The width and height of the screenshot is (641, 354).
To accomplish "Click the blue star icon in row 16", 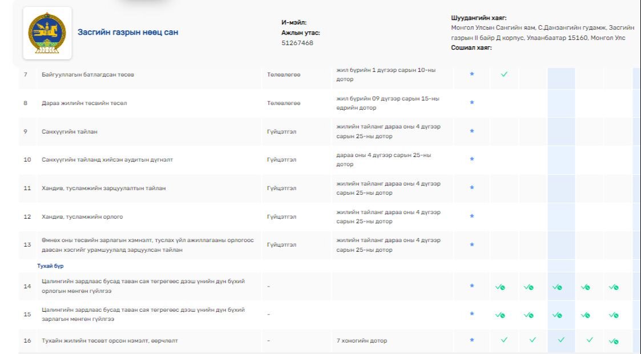I will (471, 340).
